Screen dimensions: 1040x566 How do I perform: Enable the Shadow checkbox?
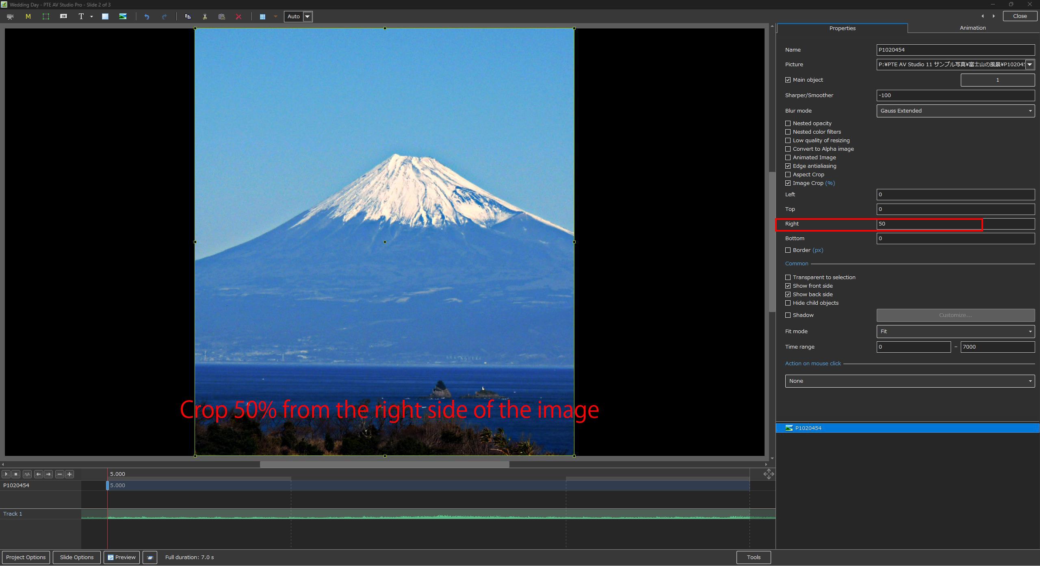click(788, 315)
